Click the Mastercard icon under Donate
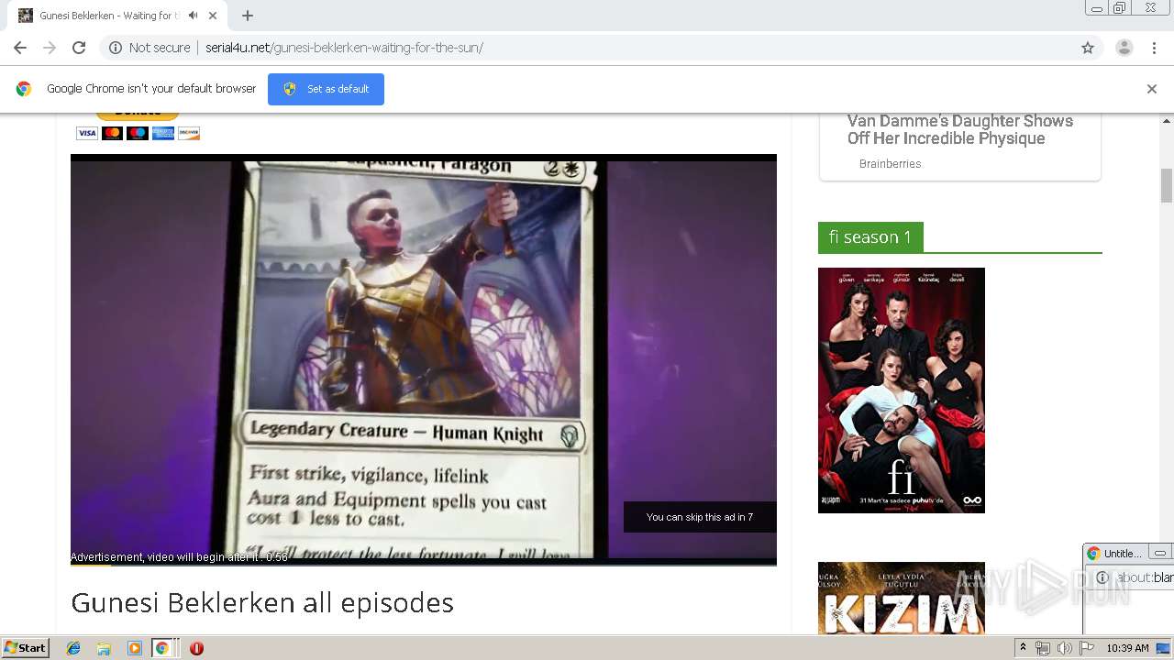 pyautogui.click(x=112, y=133)
